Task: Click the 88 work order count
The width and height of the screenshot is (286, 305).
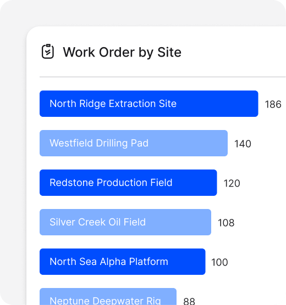Action: [x=189, y=301]
